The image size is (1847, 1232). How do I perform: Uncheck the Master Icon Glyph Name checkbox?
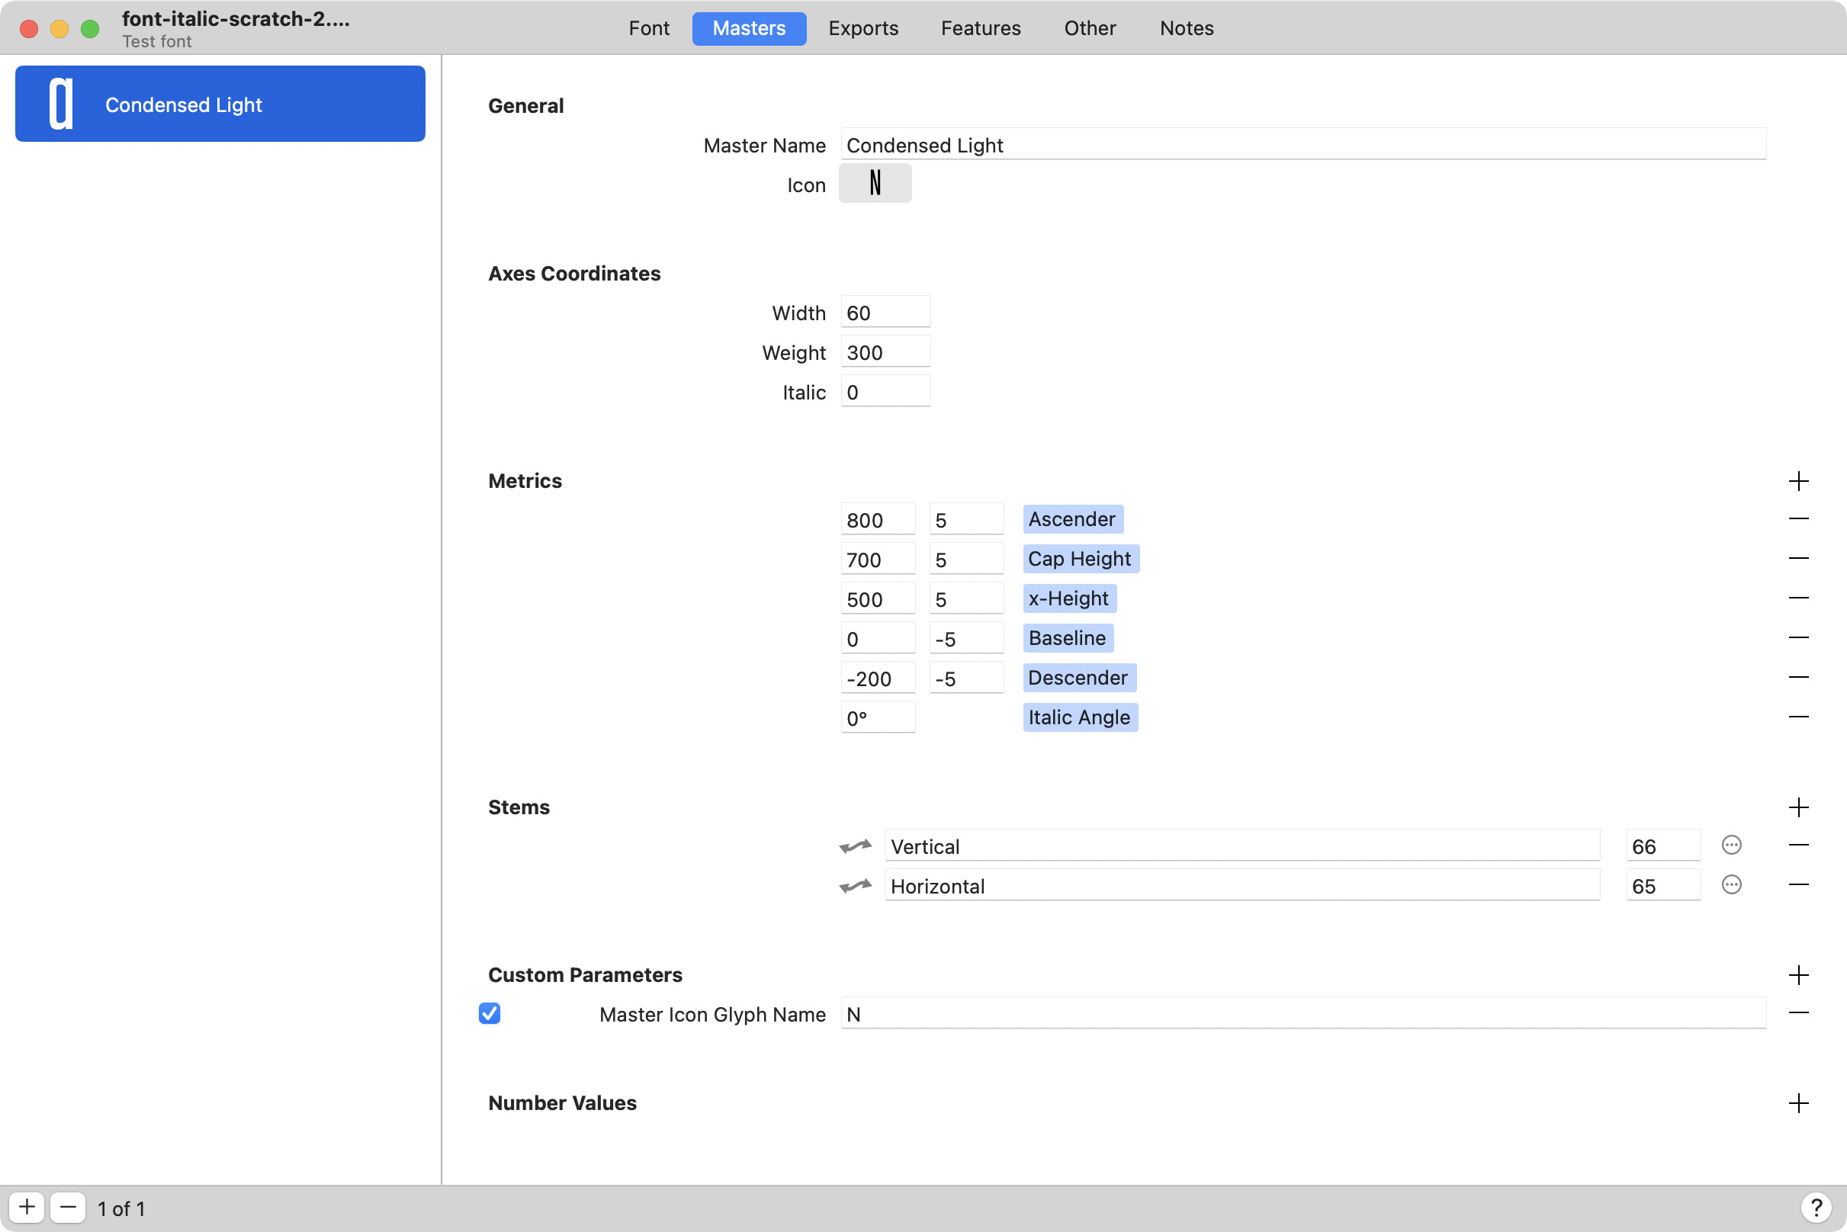(489, 1013)
